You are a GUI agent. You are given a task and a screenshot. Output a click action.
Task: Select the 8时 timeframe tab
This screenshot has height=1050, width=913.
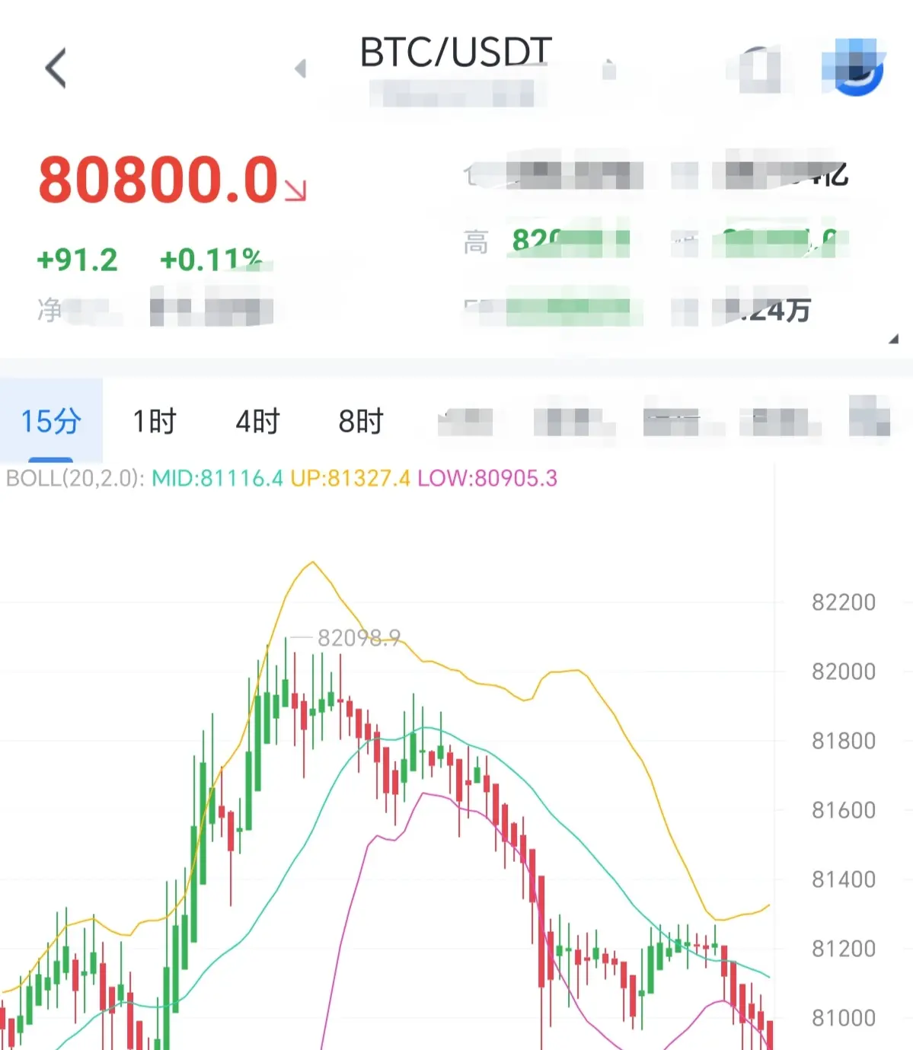[361, 421]
